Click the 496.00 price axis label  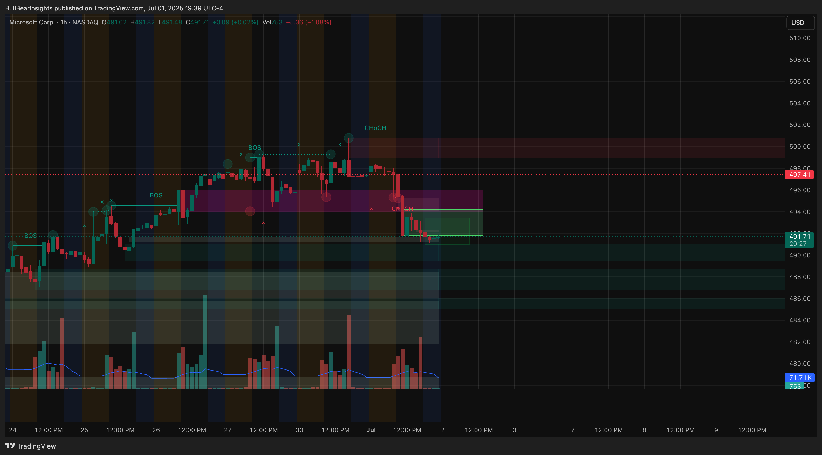(x=800, y=190)
